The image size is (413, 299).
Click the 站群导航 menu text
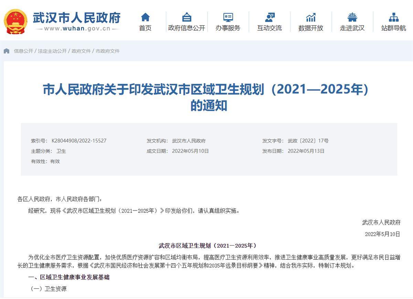point(393,28)
